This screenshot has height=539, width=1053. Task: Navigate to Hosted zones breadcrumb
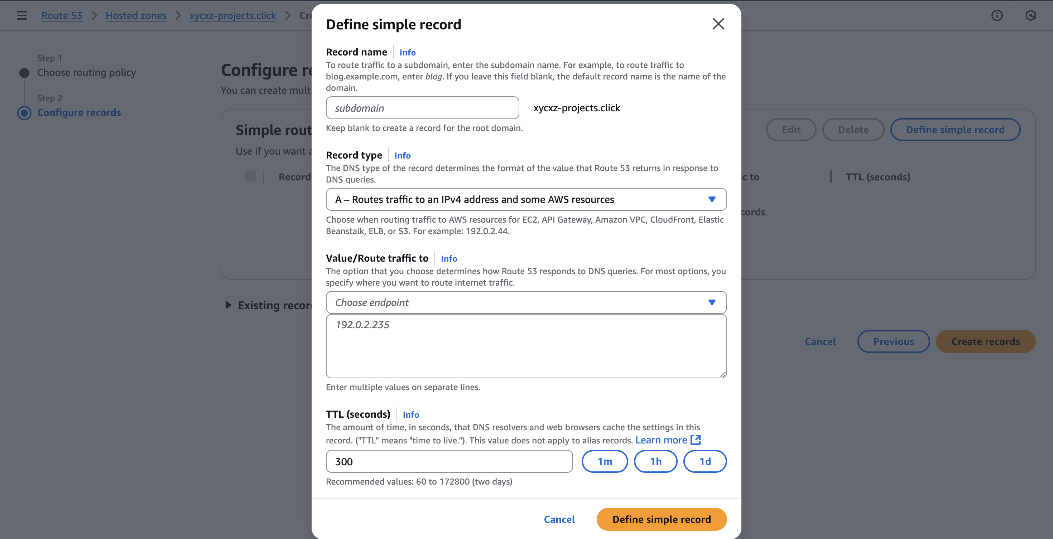point(136,15)
